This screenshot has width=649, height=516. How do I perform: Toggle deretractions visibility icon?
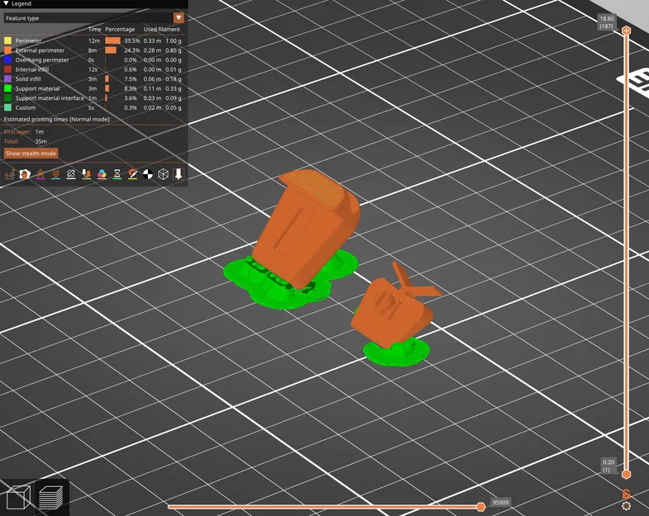pos(55,174)
